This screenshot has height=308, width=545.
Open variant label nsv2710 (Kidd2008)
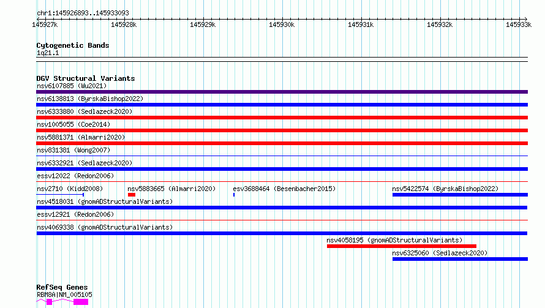pos(70,189)
